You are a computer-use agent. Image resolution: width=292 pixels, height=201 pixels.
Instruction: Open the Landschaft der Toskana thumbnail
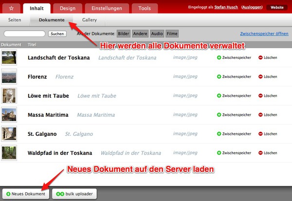coord(9,57)
